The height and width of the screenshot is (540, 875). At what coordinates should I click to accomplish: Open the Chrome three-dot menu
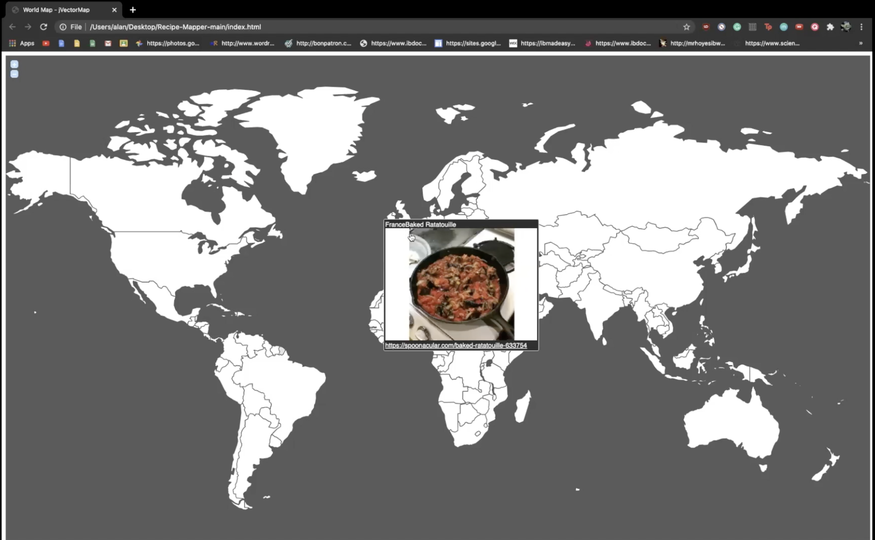862,27
